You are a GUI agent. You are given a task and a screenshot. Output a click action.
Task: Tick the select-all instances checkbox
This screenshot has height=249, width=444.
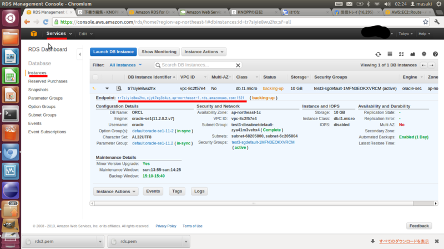[x=95, y=77]
